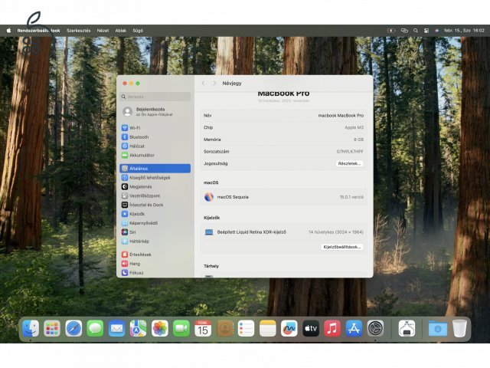Click the built-in Liquid Retina display icon

click(x=209, y=232)
